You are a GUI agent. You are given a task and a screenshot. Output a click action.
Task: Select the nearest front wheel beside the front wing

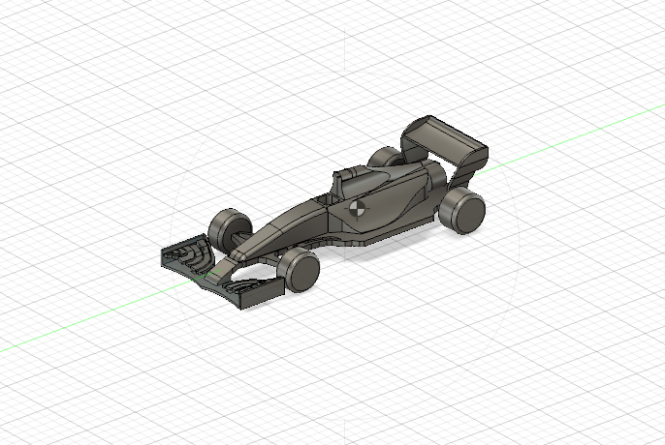click(299, 269)
